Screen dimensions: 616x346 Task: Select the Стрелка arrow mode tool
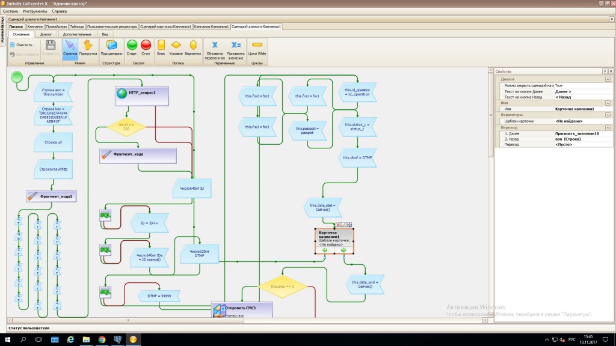(70, 49)
